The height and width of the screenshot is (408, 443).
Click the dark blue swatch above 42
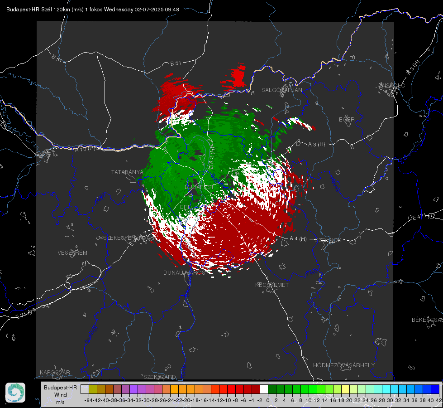[x=435, y=389]
